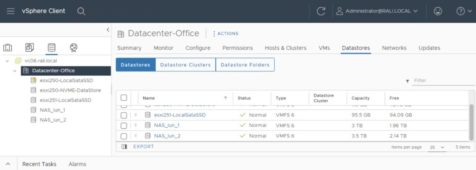This screenshot has width=476, height=170.
Task: Open the Administrator@RALI.LOCAL user dropdown
Action: coord(377,11)
